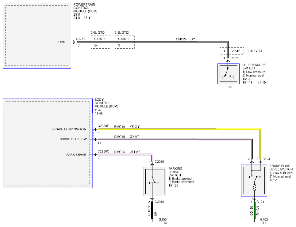Screen dimensions: 296x227
Task: Click C124 label beside pin 1
Action: [260, 202]
